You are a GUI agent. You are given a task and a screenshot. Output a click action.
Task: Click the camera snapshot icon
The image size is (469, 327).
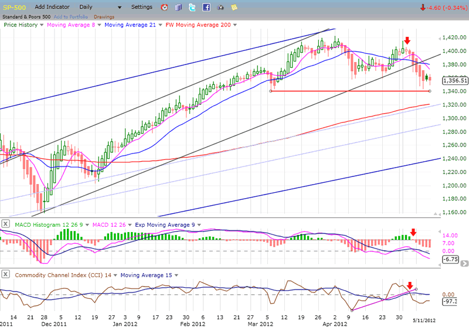(x=220, y=8)
